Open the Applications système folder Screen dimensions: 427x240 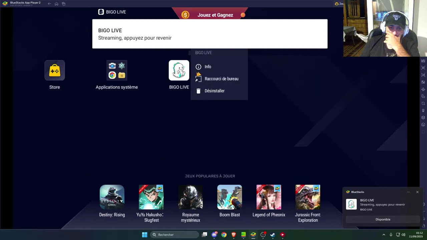117,70
